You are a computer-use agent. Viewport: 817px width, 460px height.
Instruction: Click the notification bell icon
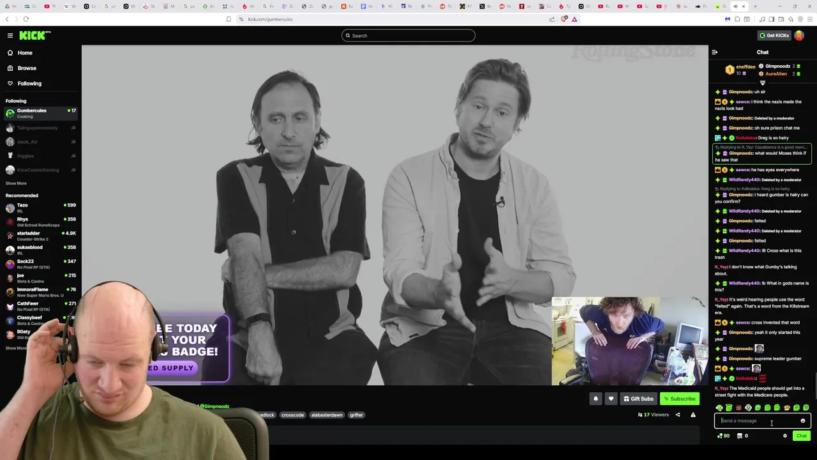(x=596, y=399)
